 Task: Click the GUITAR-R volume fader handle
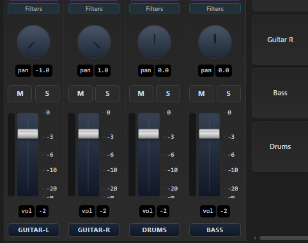click(x=88, y=134)
